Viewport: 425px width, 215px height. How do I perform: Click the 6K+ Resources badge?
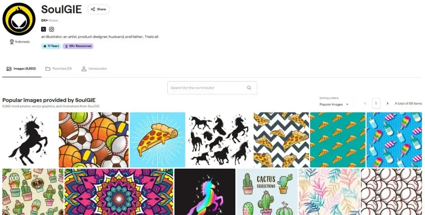pyautogui.click(x=78, y=46)
